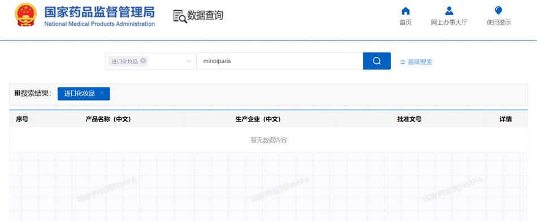Click the search field containing minoiparis
The width and height of the screenshot is (537, 221).
[x=279, y=61]
